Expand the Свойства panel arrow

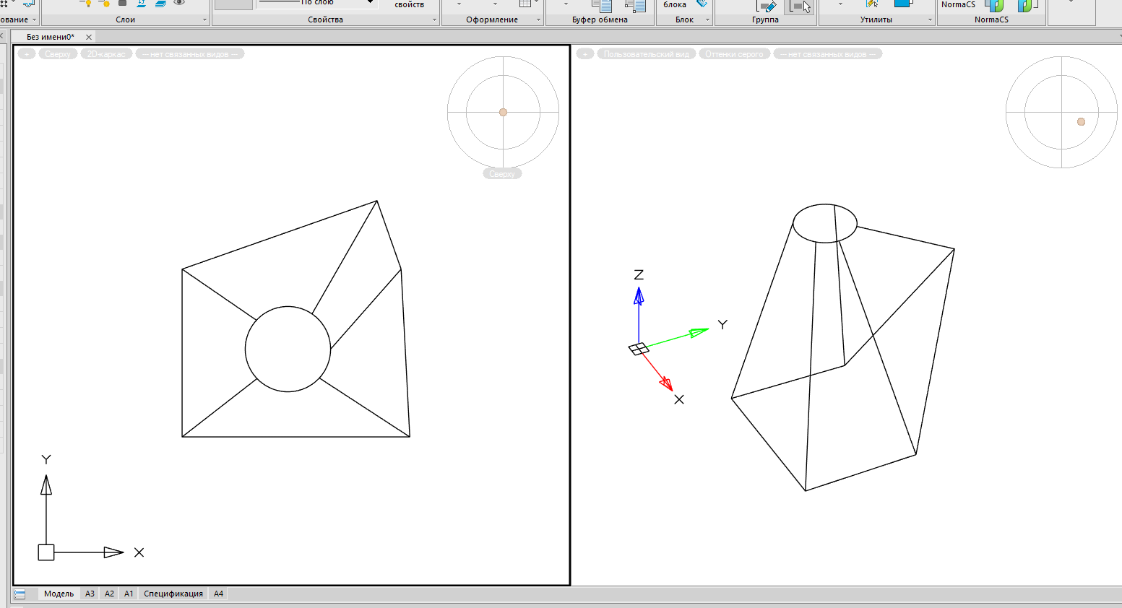pyautogui.click(x=434, y=20)
